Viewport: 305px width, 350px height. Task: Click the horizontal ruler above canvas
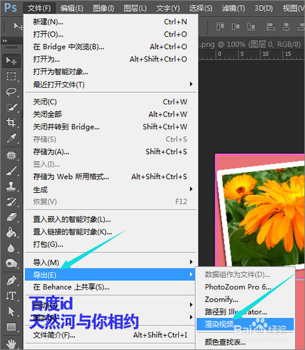click(251, 54)
